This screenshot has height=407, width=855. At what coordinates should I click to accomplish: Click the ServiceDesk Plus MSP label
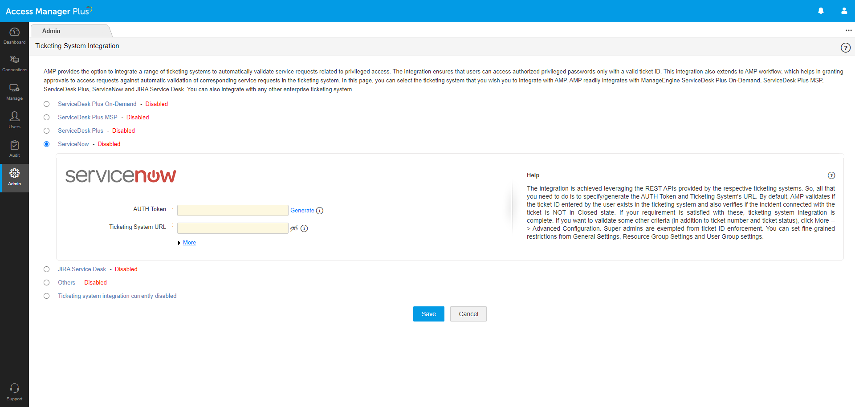[88, 118]
